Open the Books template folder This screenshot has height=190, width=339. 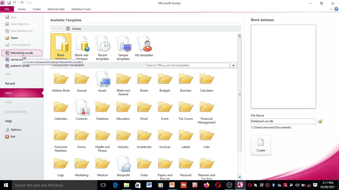144,83
